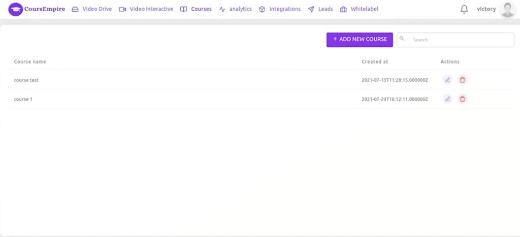Click the date 2021-07-13T11:28:15.000000Z

click(x=395, y=80)
